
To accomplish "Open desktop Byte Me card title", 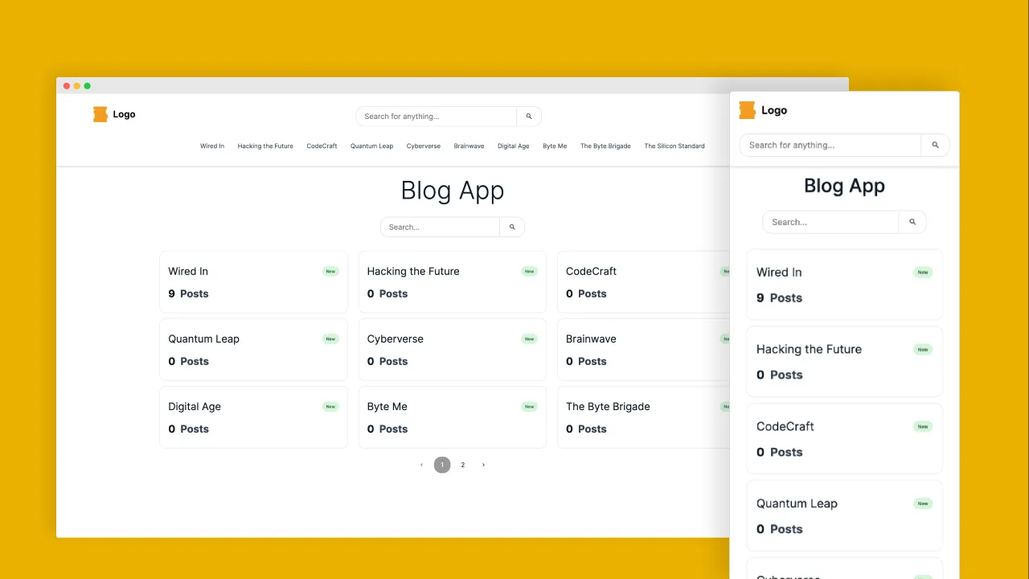I will coord(387,407).
